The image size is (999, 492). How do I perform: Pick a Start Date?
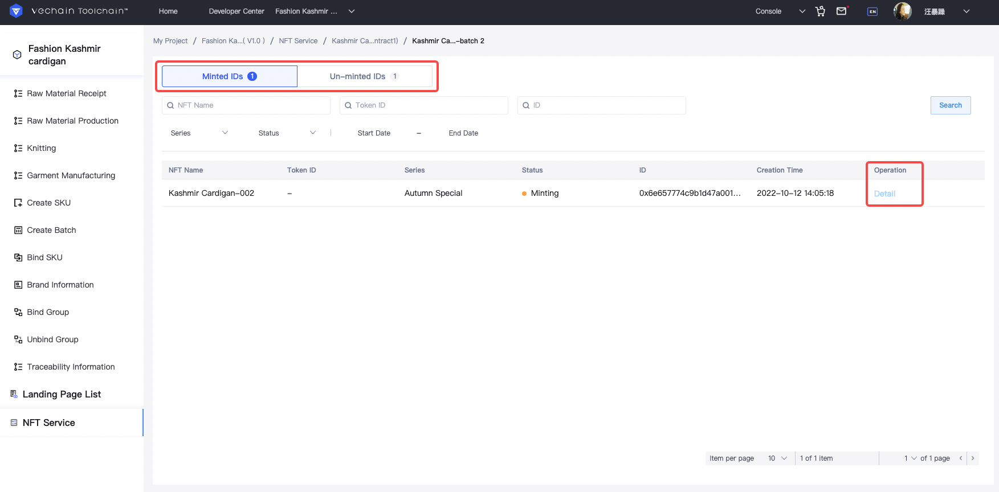[x=374, y=133]
